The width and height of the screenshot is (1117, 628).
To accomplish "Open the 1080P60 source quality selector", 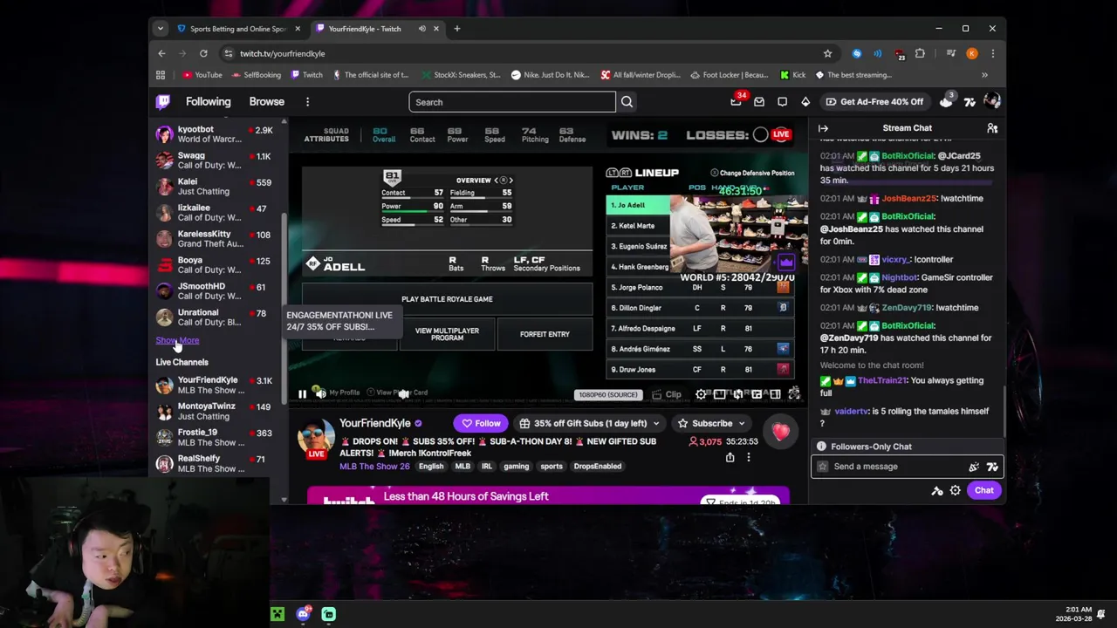I will (x=608, y=395).
